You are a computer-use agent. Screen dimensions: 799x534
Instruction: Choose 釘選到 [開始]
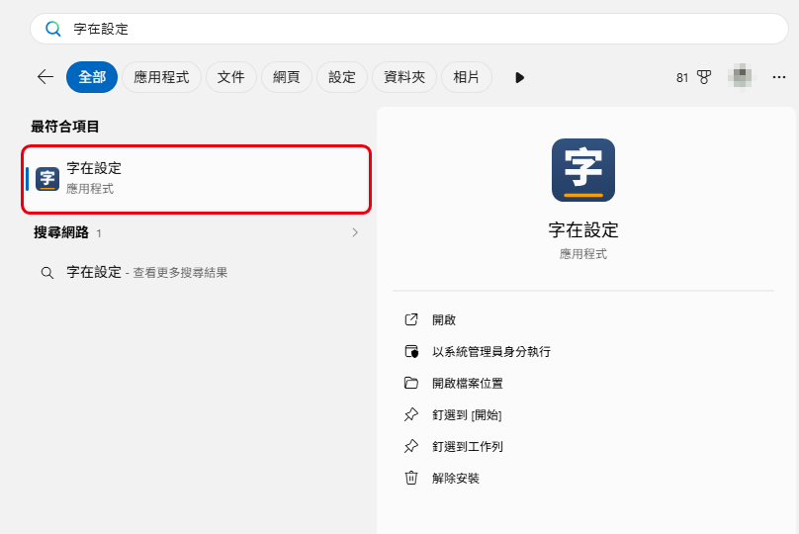tap(467, 414)
